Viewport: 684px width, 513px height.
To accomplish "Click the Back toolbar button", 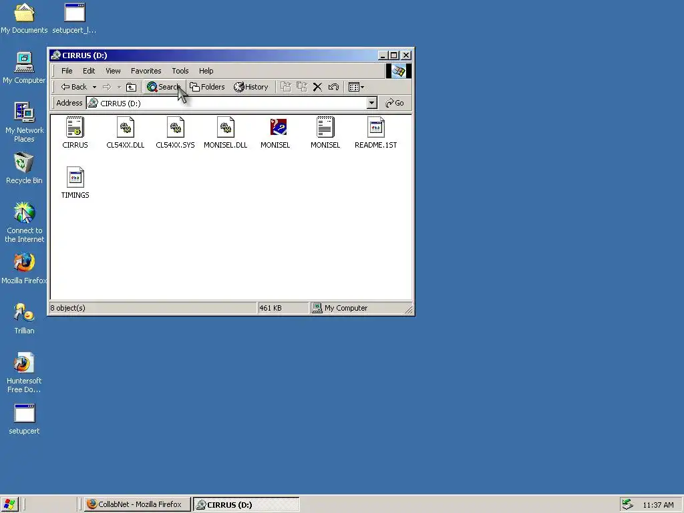I will [73, 87].
